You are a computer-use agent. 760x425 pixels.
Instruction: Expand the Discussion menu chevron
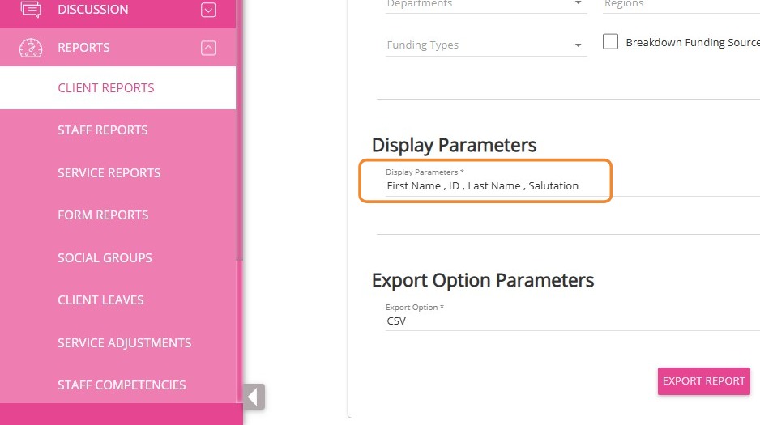(208, 10)
